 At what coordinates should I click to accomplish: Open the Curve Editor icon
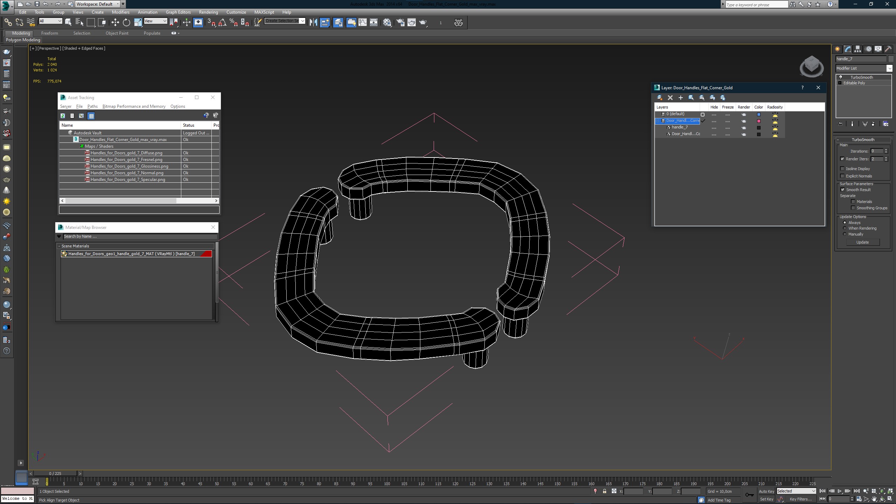click(x=363, y=22)
